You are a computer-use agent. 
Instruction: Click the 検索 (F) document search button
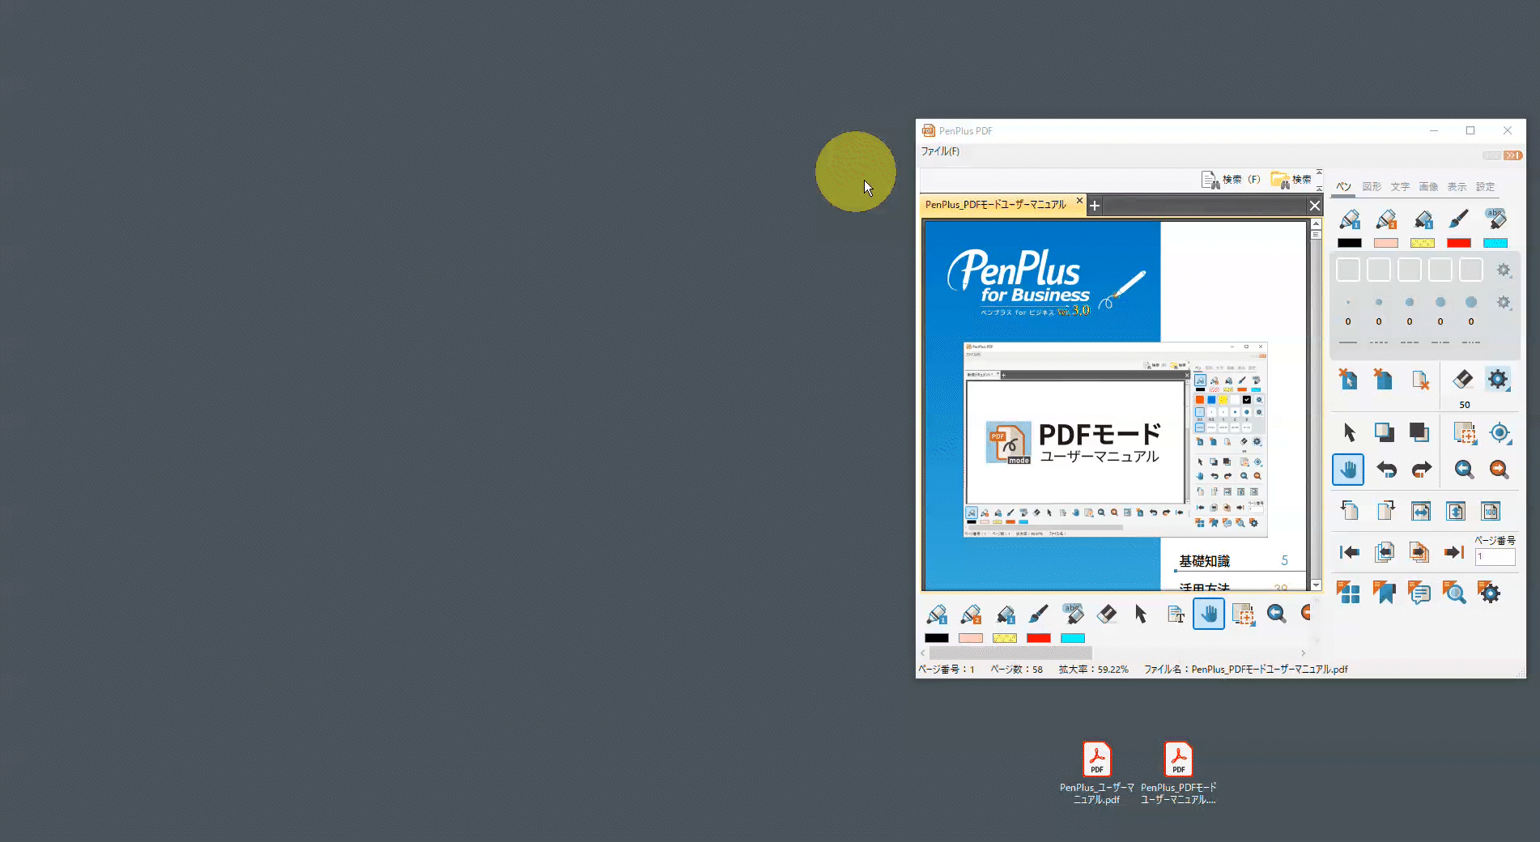[x=1231, y=180]
